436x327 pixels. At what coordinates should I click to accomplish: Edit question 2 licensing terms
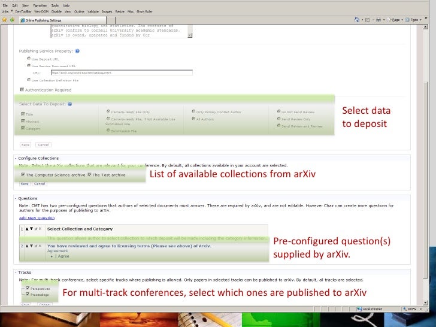[x=36, y=246]
